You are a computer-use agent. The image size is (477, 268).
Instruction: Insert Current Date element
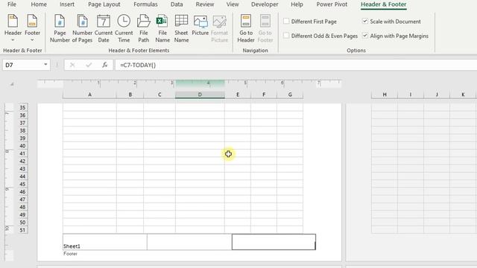pos(104,29)
